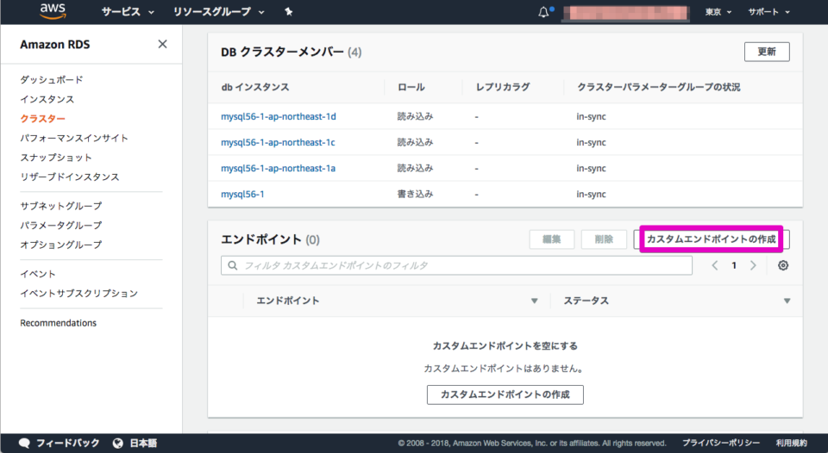Click the レプリカラグ column header
828x453 pixels.
coord(503,87)
